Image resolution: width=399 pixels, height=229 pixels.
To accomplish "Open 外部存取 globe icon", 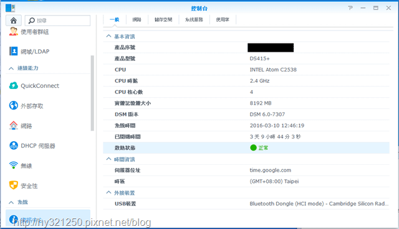I will pos(14,105).
